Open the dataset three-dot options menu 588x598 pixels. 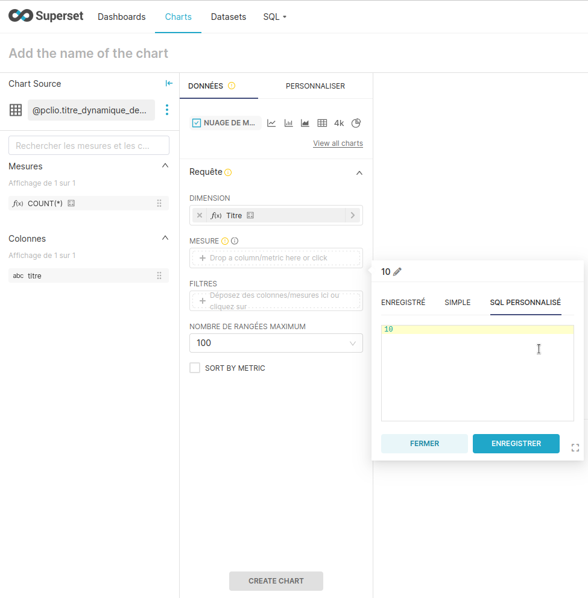pos(167,110)
